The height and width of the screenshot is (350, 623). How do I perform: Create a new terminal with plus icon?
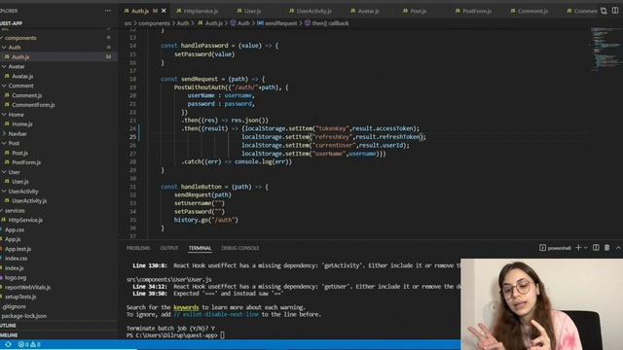point(578,248)
